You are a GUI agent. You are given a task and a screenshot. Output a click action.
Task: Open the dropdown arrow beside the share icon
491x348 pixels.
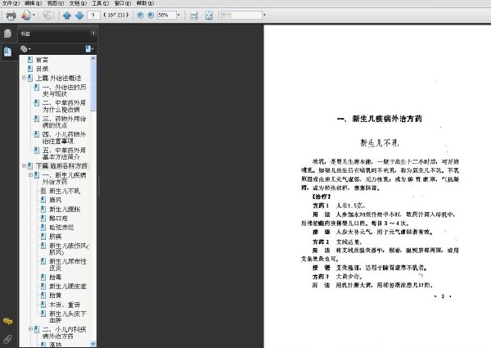[x=34, y=15]
